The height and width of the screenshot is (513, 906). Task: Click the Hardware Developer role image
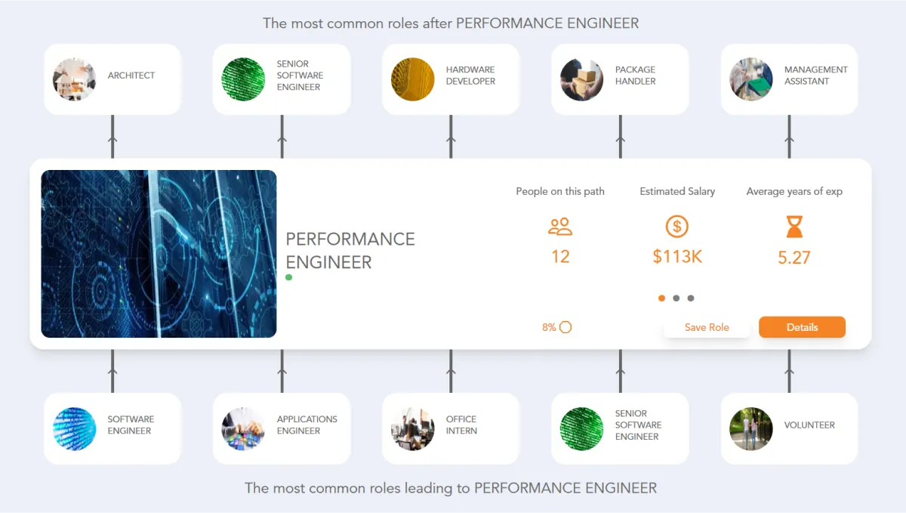(412, 79)
